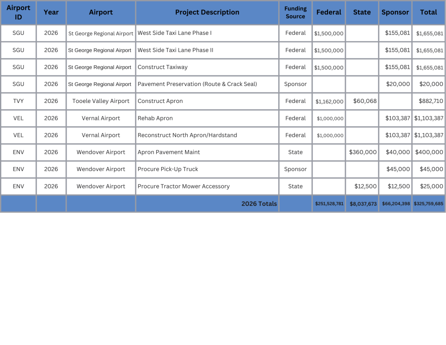Click the Sponsor column header
The width and height of the screenshot is (446, 345).
(x=395, y=12)
